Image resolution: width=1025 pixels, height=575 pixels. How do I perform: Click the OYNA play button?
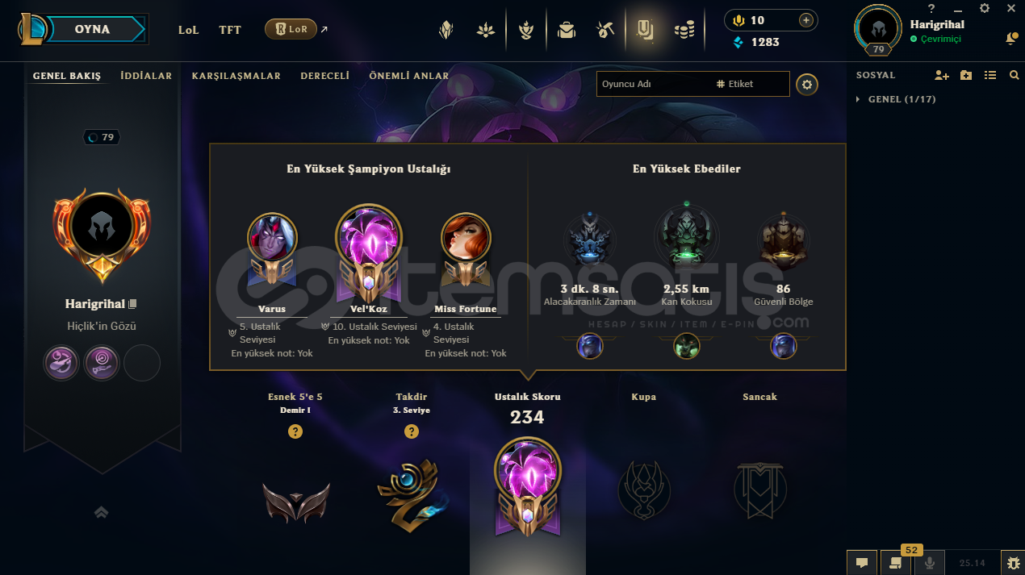[93, 30]
